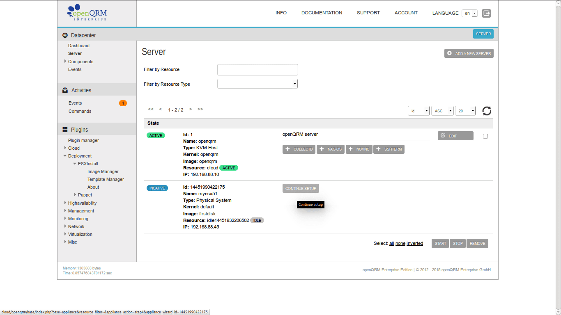Collapse the ESXInstall node

coord(75,164)
